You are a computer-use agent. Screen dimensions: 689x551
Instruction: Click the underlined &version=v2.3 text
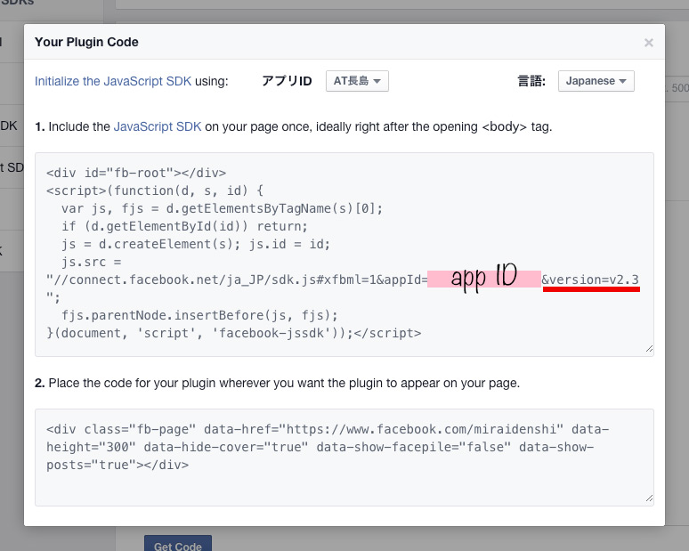590,280
